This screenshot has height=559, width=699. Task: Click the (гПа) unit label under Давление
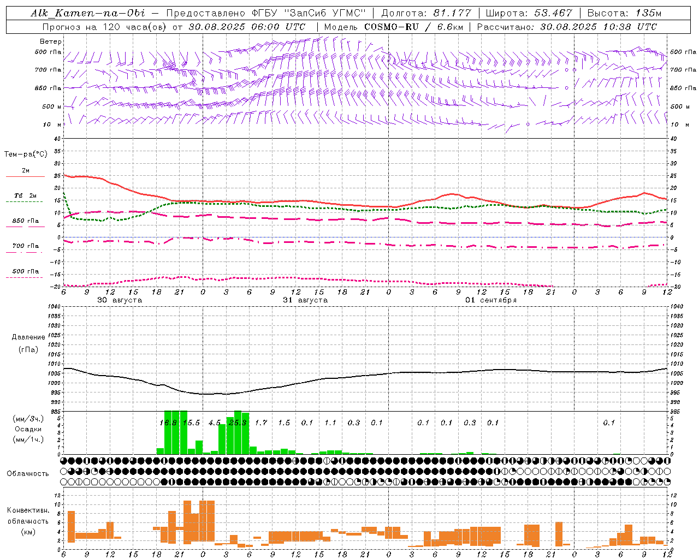28,349
